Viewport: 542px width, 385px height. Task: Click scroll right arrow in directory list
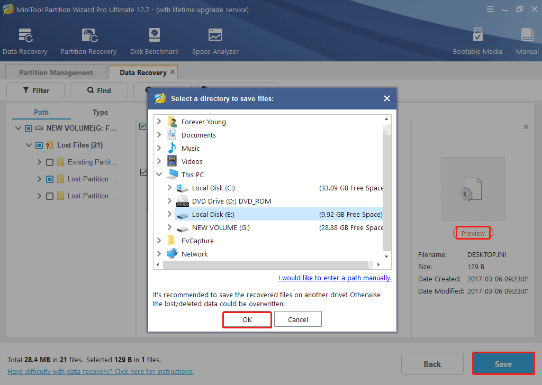378,265
